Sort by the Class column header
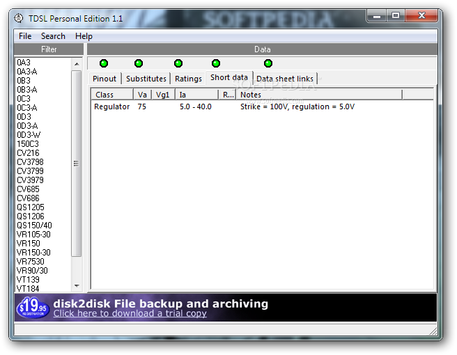The image size is (457, 355). pos(112,95)
